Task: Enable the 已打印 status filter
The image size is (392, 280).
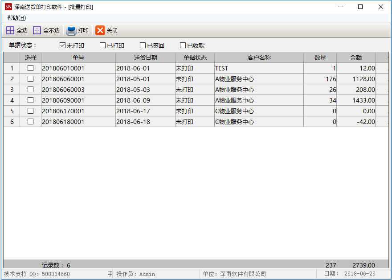Action: click(x=102, y=45)
